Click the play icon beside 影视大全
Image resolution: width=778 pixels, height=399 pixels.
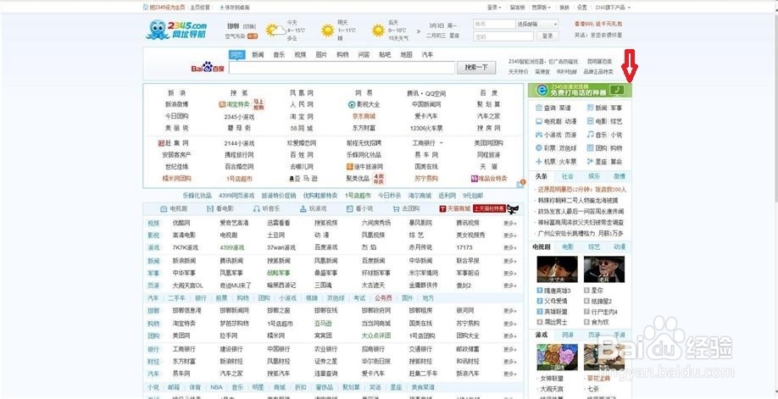(352, 104)
